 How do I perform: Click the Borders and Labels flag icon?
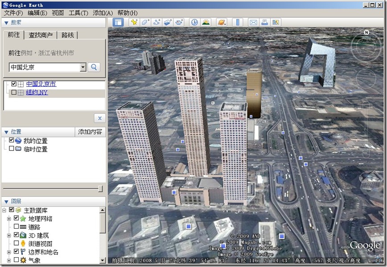click(23, 252)
